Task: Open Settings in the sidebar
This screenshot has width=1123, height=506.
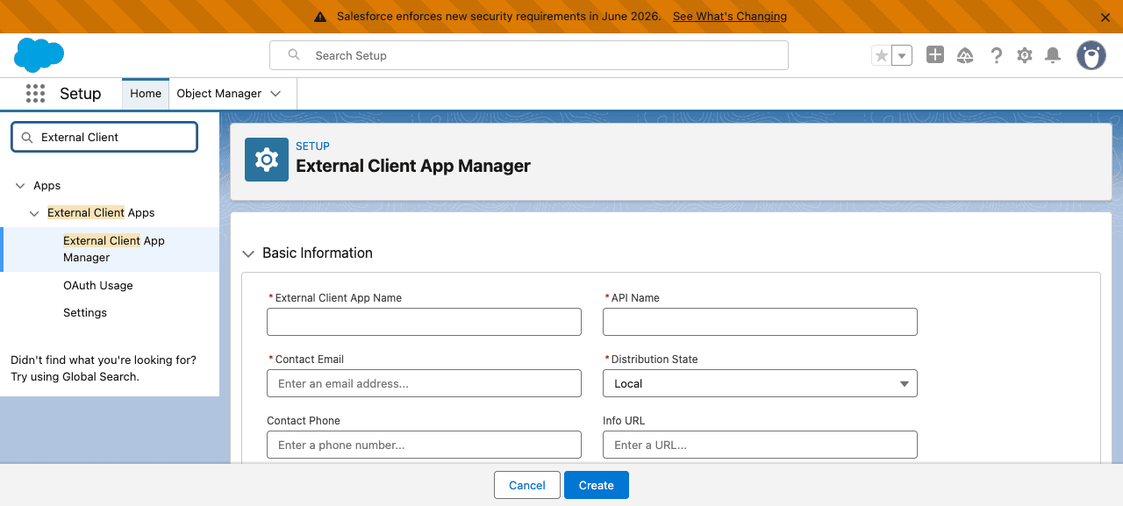Action: pos(85,313)
